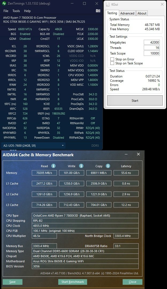Click the tCL value 28
The width and height of the screenshot is (167, 289).
pyautogui.click(x=25, y=46)
